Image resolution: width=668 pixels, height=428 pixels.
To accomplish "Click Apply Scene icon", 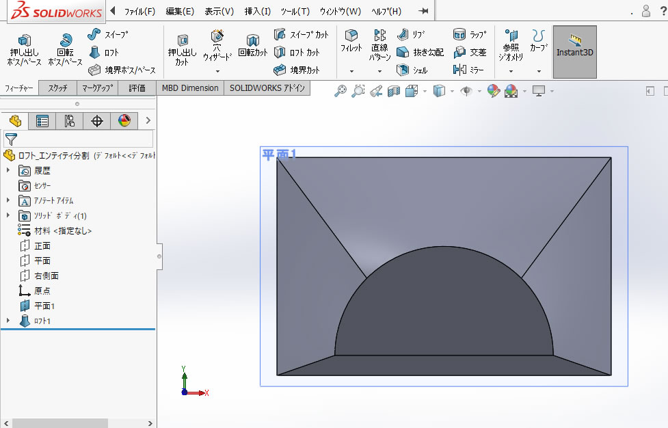I will pyautogui.click(x=511, y=91).
